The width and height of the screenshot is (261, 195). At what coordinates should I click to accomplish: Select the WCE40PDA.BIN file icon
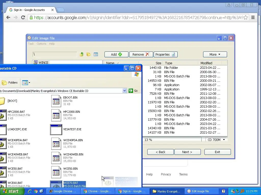(56, 143)
